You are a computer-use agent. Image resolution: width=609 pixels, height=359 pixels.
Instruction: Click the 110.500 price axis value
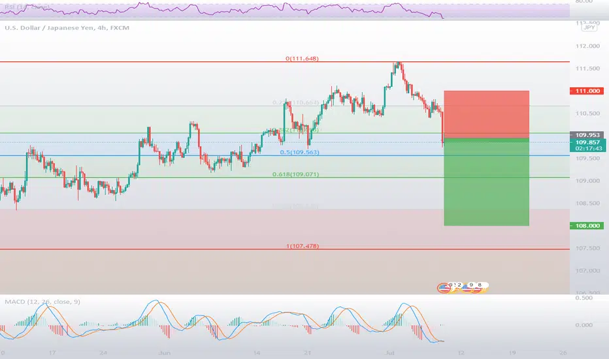(587, 114)
